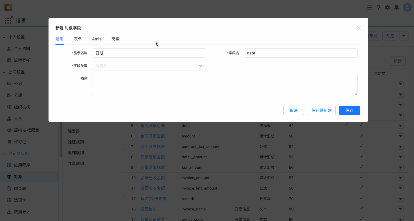Click the 保存并新建 button
The image size is (414, 221).
321,110
